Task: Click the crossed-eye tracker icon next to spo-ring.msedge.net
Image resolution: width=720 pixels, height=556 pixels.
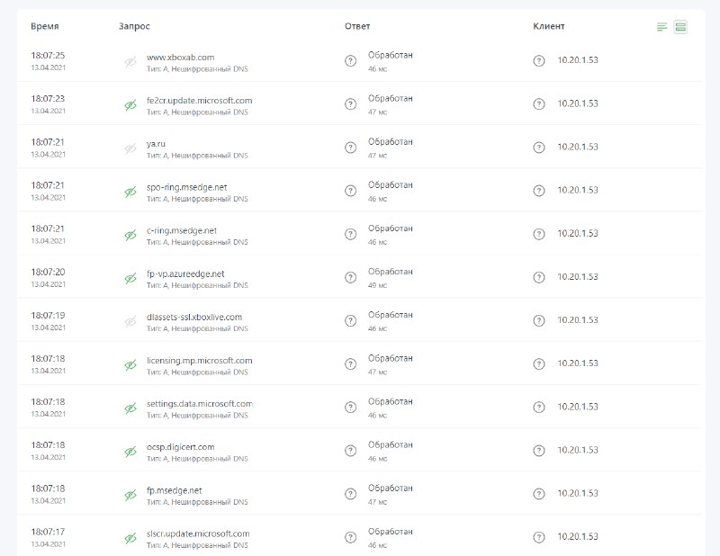Action: [130, 192]
